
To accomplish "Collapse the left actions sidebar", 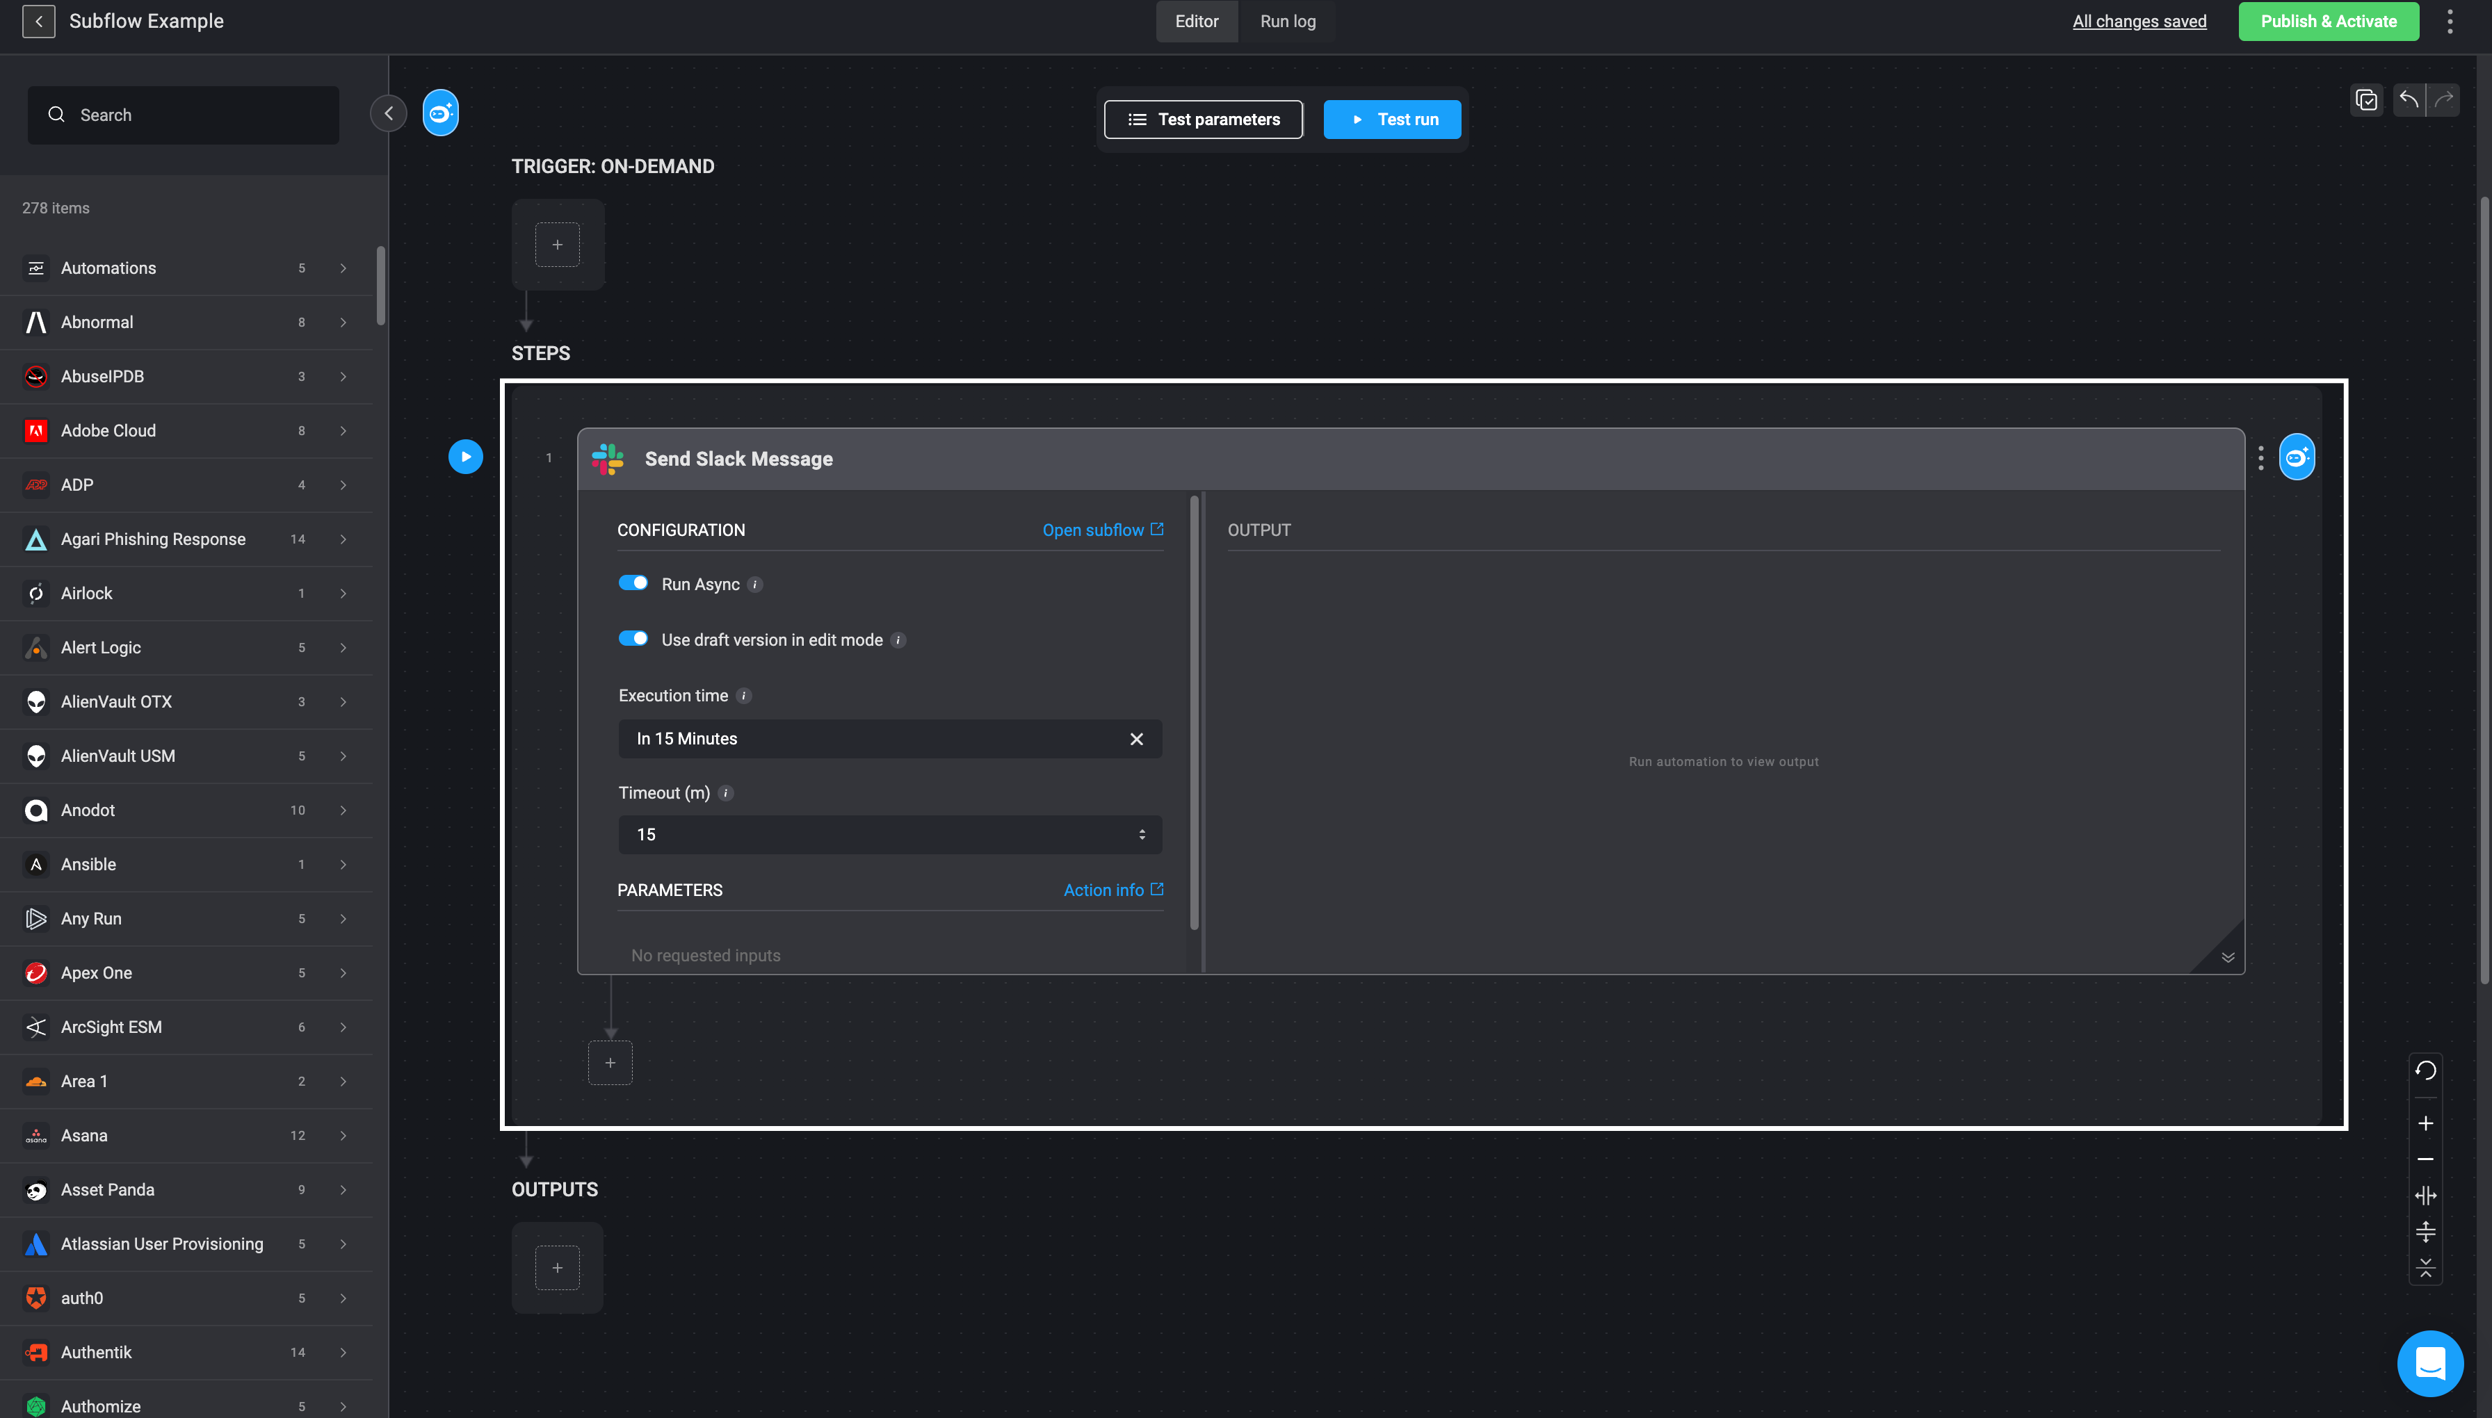I will (x=389, y=114).
